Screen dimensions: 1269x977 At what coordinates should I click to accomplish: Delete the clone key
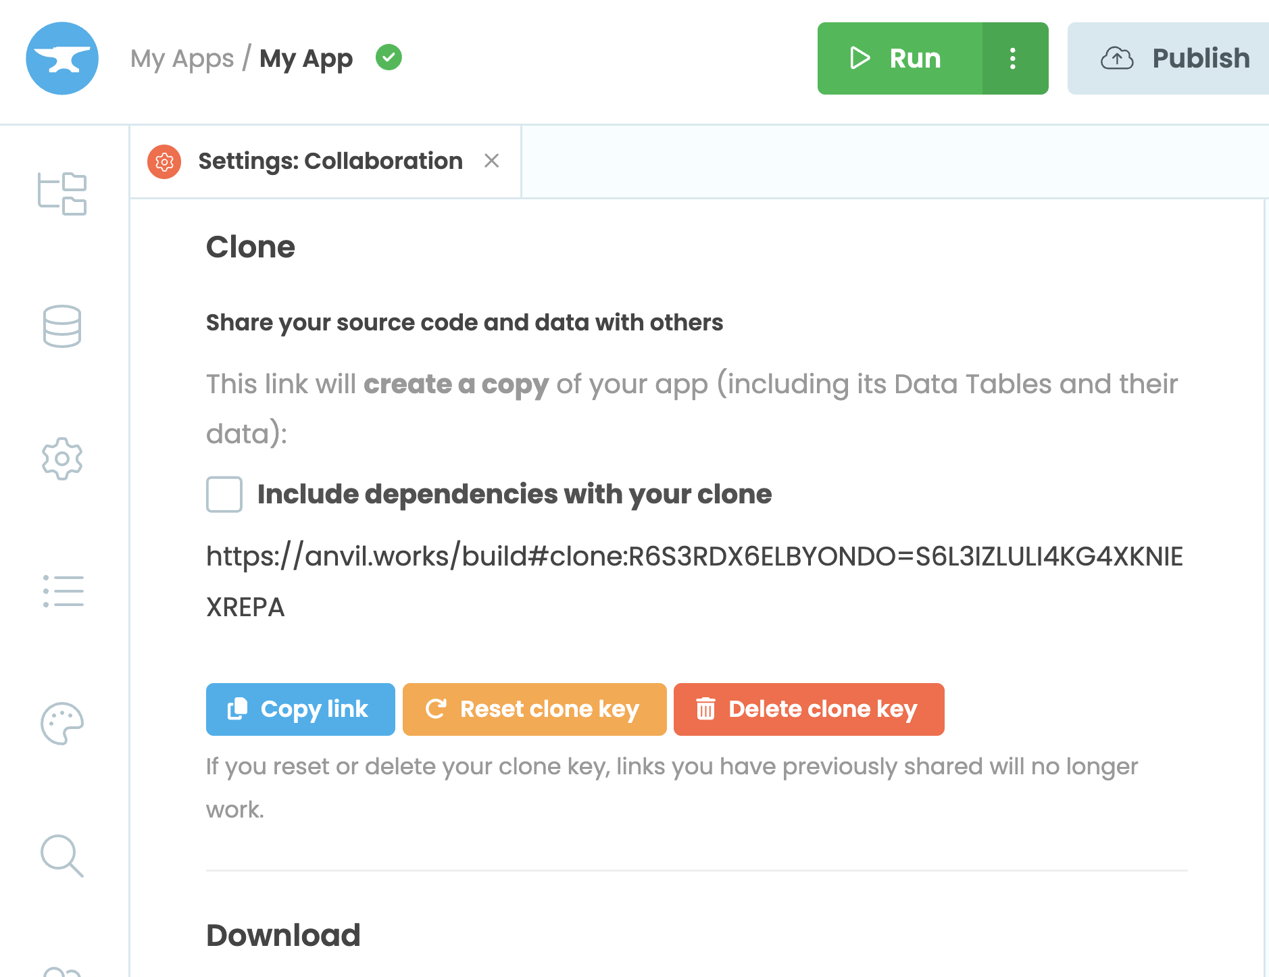808,709
